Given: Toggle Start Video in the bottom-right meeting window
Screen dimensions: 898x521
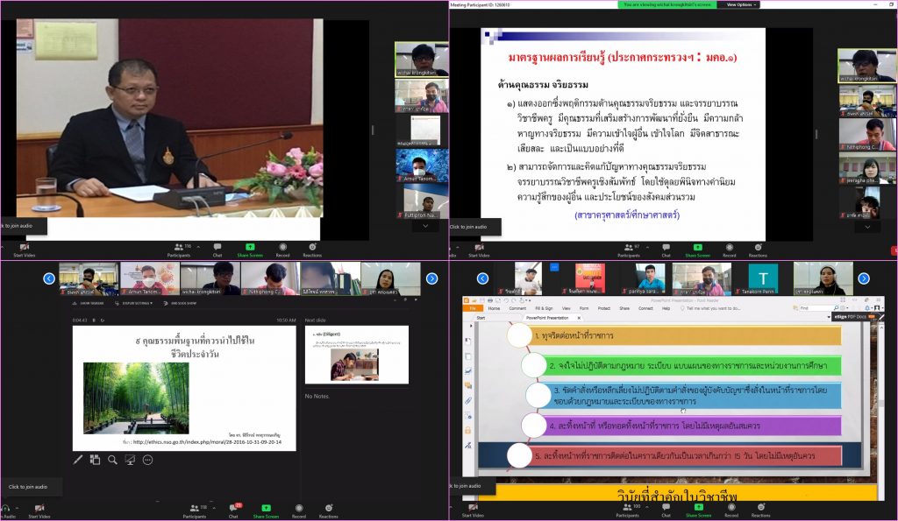Looking at the screenshot, I should point(474,510).
